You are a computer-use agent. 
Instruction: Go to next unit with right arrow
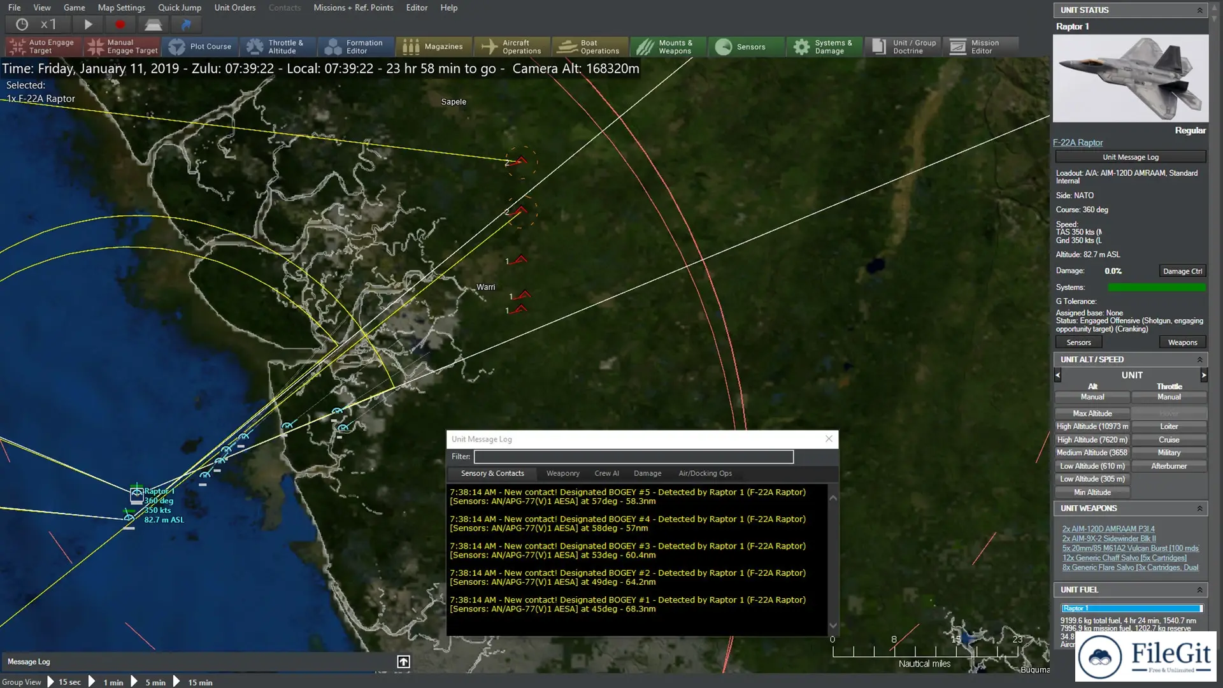point(1203,376)
